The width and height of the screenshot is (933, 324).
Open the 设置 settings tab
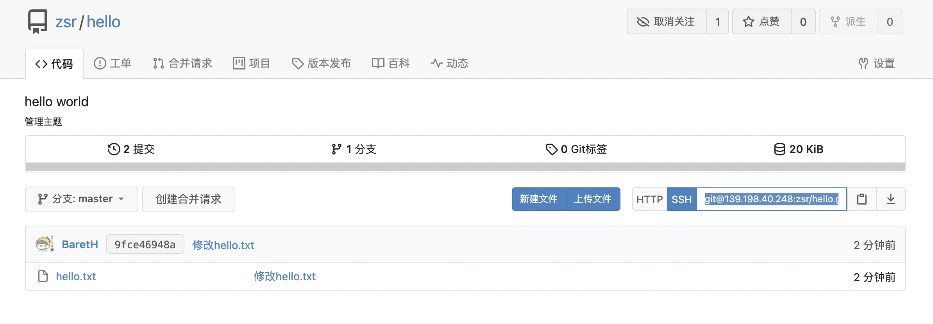pos(877,63)
